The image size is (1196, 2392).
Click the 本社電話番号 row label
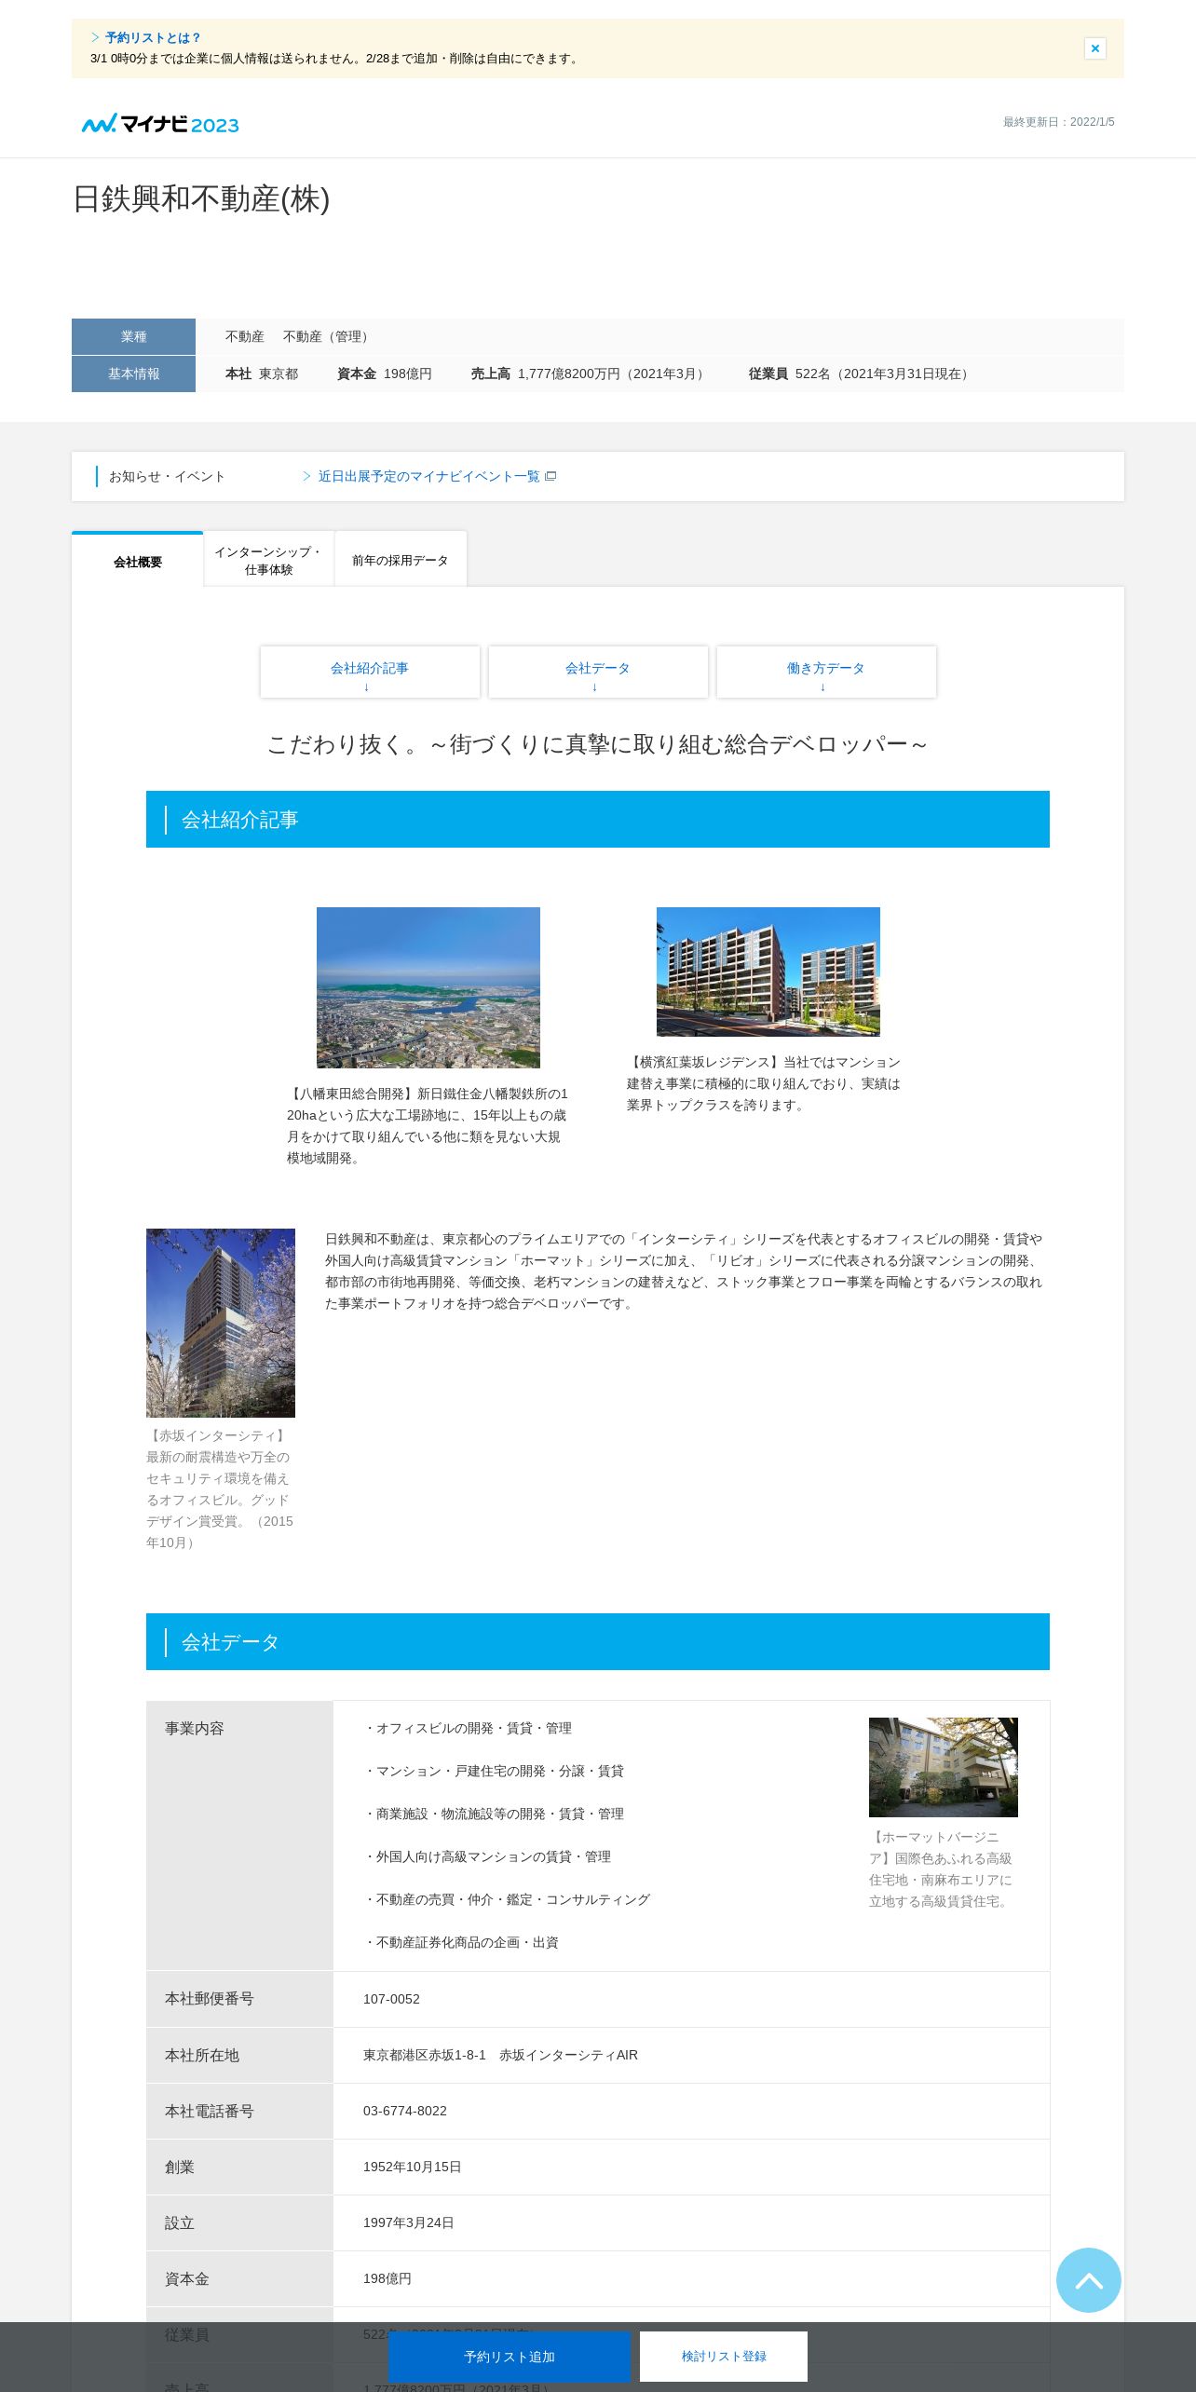click(x=239, y=2111)
